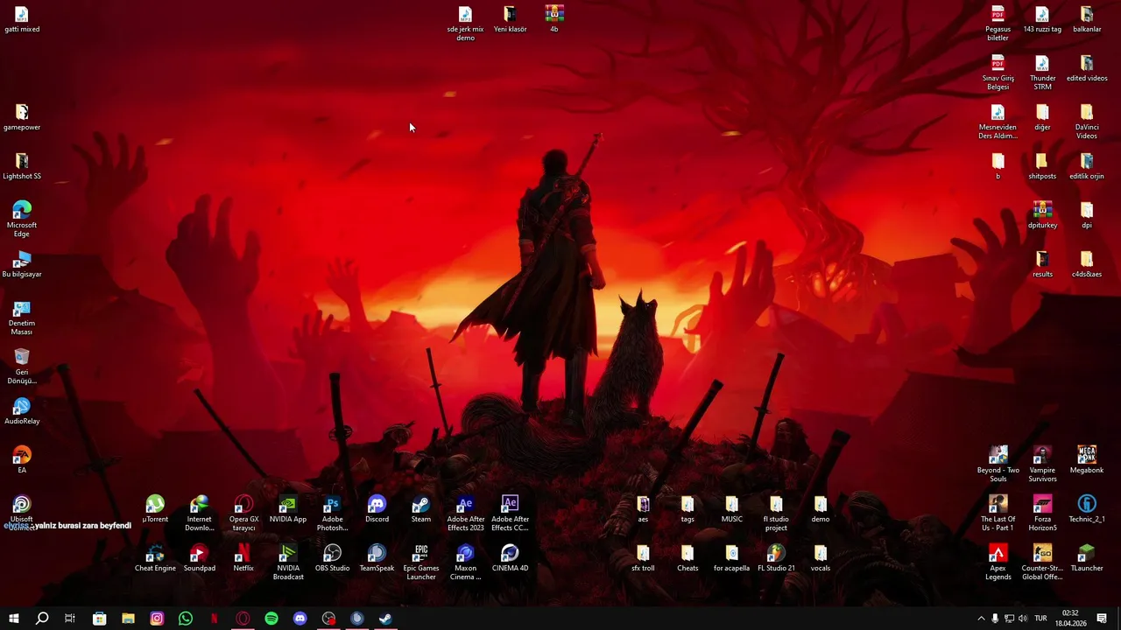Viewport: 1121px width, 630px height.
Task: Select the 143 ruzzi tag file
Action: pyautogui.click(x=1042, y=19)
